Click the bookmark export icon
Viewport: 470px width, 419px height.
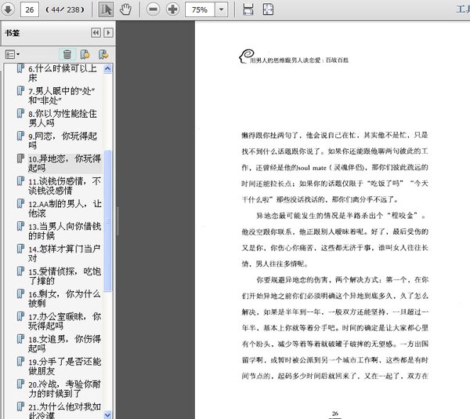103,54
